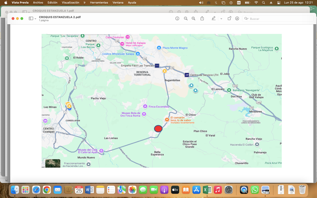Click the highlight annotate circle icon
The height and width of the screenshot is (198, 317).
237,19
